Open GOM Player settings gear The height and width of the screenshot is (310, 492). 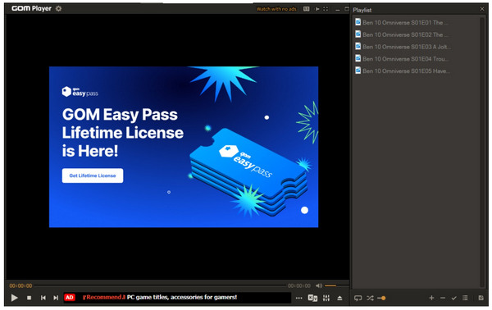pyautogui.click(x=59, y=8)
